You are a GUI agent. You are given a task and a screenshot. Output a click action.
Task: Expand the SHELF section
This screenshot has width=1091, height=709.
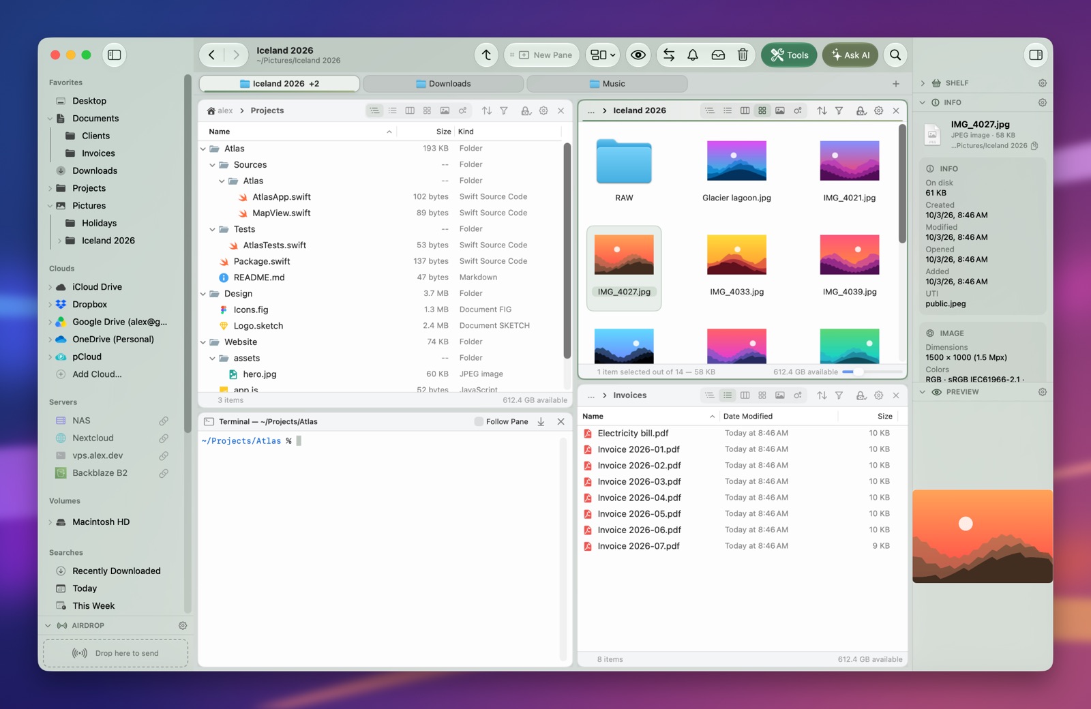(x=923, y=83)
